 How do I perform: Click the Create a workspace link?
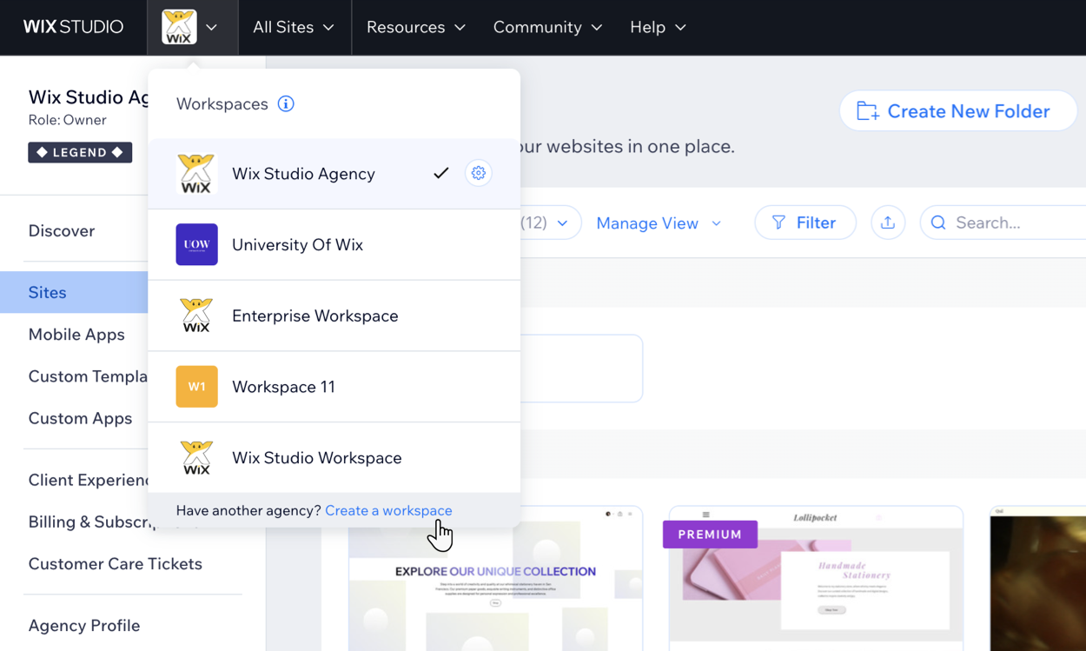[388, 510]
